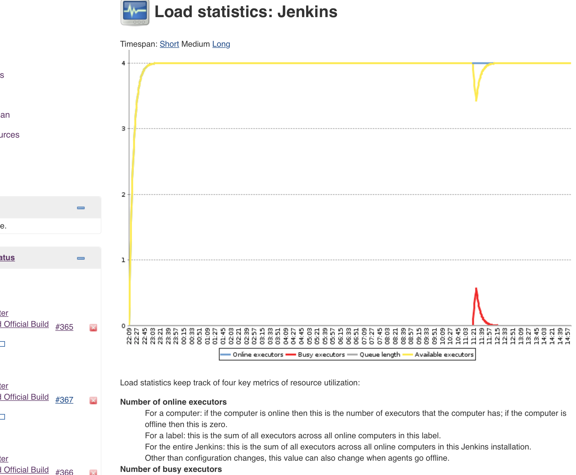Screen dimensions: 576x475
Task: Switch timespan to Short
Action: [x=169, y=44]
